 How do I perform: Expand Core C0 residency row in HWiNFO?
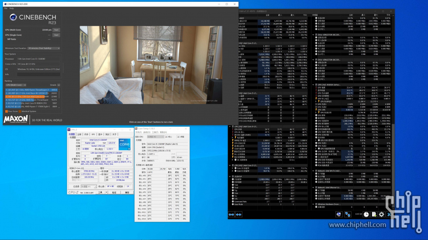(x=233, y=168)
